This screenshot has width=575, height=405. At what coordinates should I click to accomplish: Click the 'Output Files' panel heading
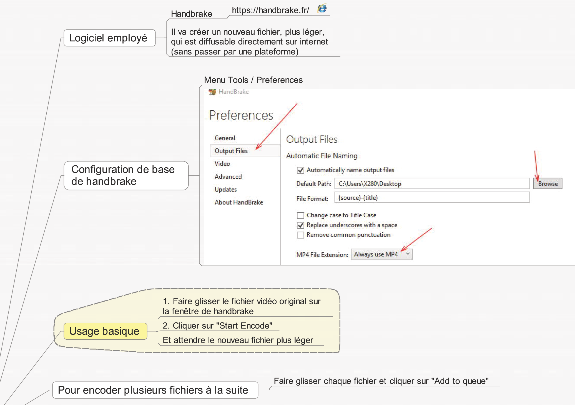click(312, 139)
